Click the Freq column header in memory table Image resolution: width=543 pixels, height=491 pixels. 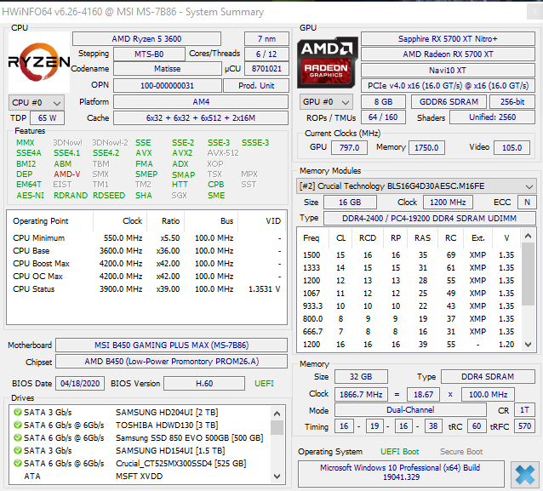pyautogui.click(x=311, y=238)
